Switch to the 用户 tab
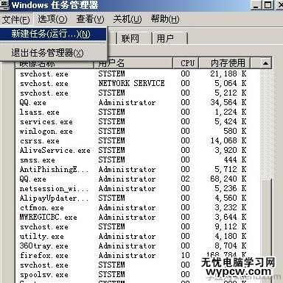283x283 pixels. click(x=170, y=39)
